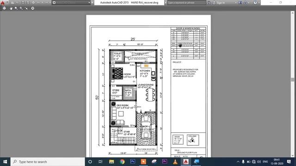Image resolution: width=296 pixels, height=166 pixels.
Task: Select the Zoom magnifier tool
Action: pyautogui.click(x=16, y=8)
